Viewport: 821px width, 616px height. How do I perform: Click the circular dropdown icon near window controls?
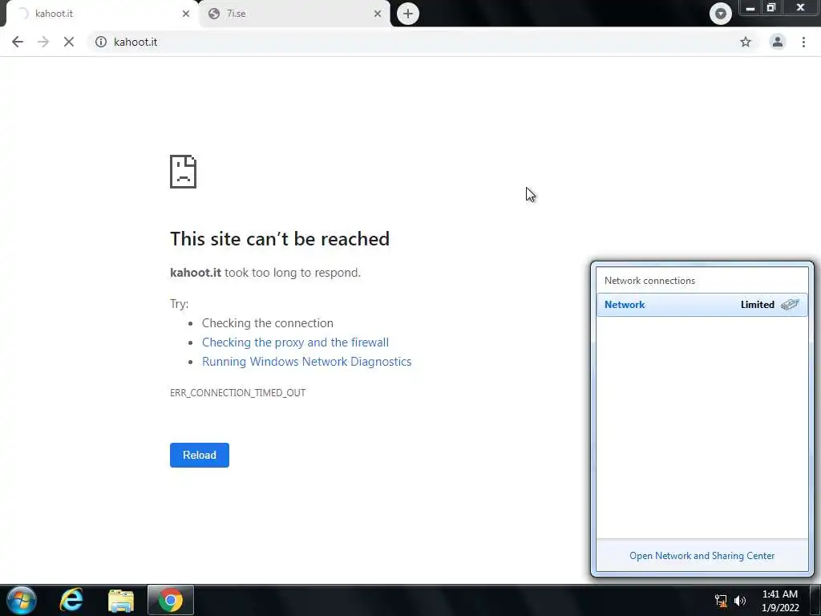[721, 14]
